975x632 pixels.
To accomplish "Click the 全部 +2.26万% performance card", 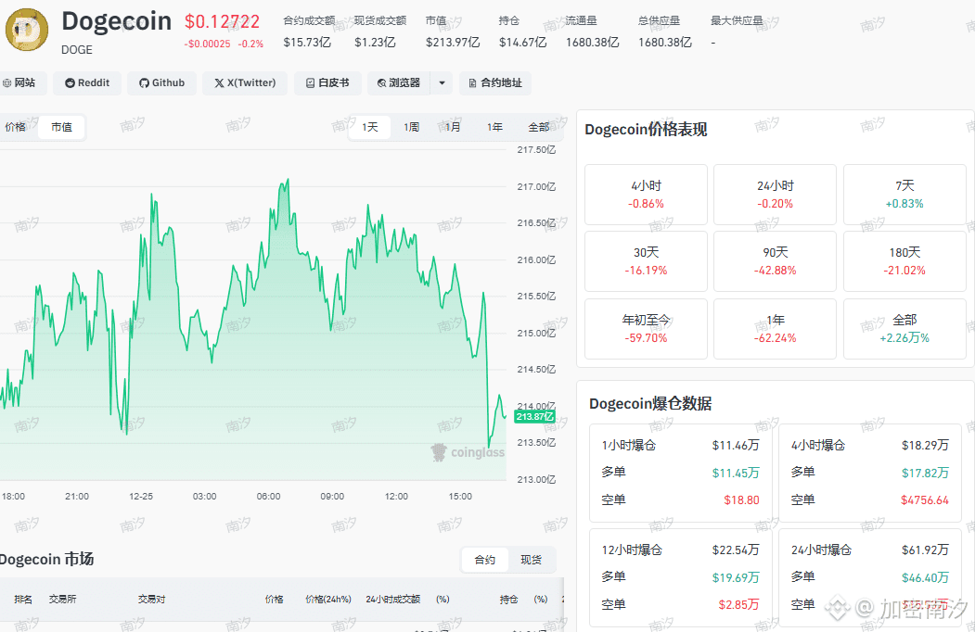I will [x=904, y=329].
